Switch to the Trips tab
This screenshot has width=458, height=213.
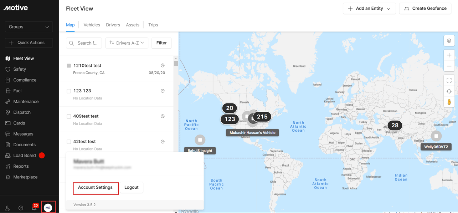pyautogui.click(x=153, y=25)
